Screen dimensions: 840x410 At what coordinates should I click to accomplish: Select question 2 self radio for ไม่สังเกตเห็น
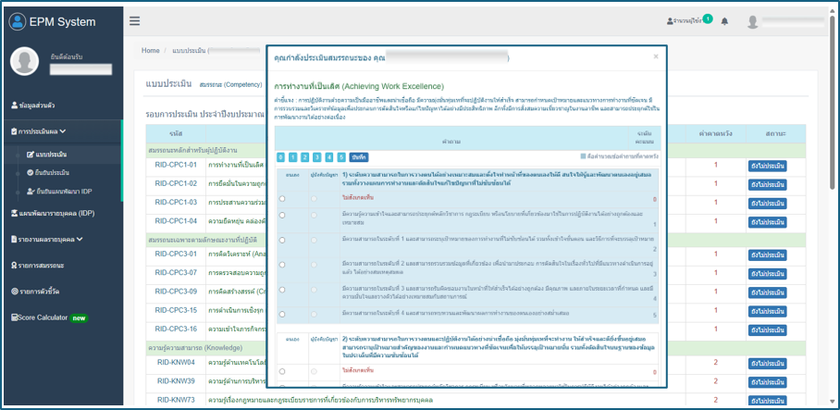[x=282, y=371]
